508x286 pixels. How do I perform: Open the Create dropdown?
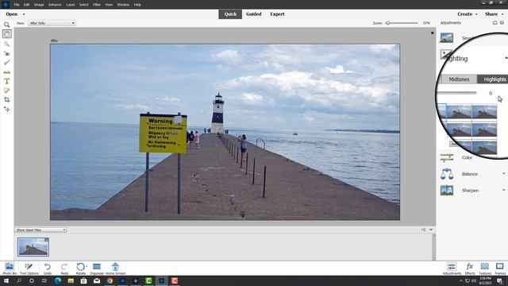[468, 14]
